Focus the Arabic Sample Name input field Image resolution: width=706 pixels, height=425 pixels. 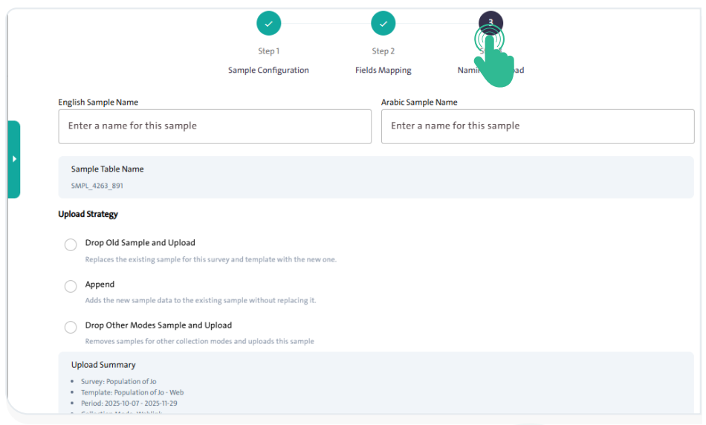[x=537, y=126]
